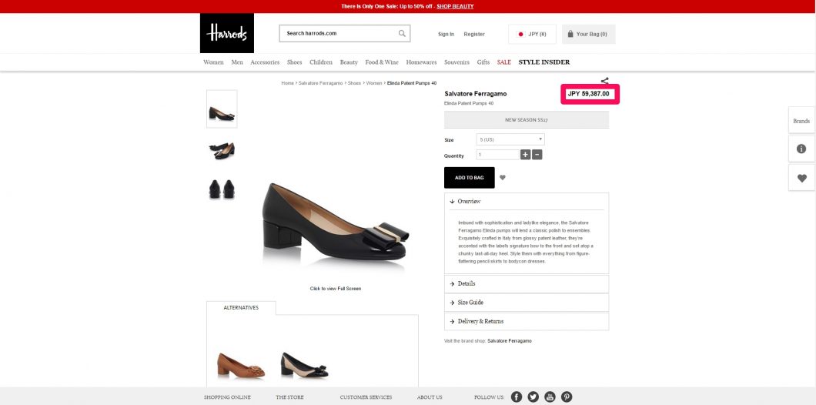Click the search magnifier icon

pos(402,33)
